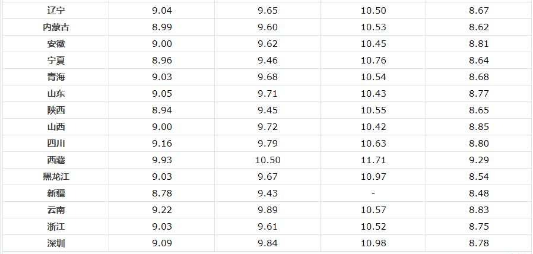The height and width of the screenshot is (254, 533).
Task: Select the 山东 row label
Action: click(56, 94)
